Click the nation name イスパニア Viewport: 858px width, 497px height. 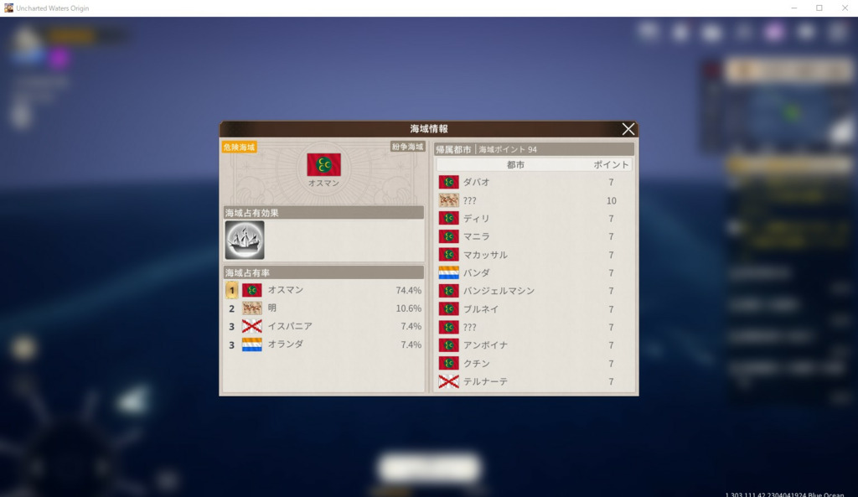pos(290,326)
